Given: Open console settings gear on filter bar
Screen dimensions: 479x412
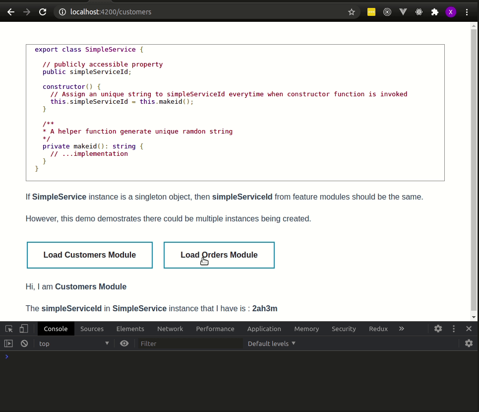Looking at the screenshot, I should click(x=469, y=343).
